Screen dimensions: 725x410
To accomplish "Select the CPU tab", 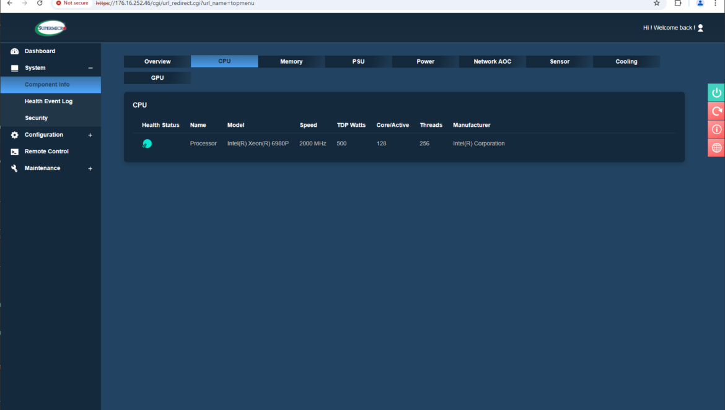I will (x=224, y=61).
